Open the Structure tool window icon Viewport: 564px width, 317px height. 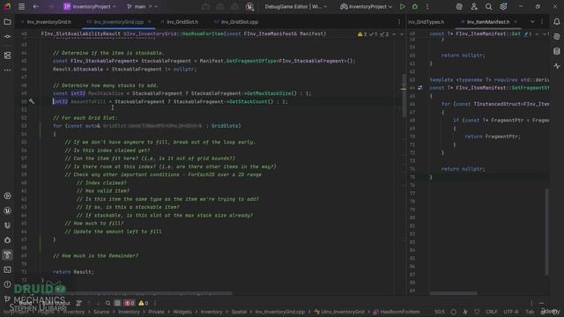coord(7,55)
